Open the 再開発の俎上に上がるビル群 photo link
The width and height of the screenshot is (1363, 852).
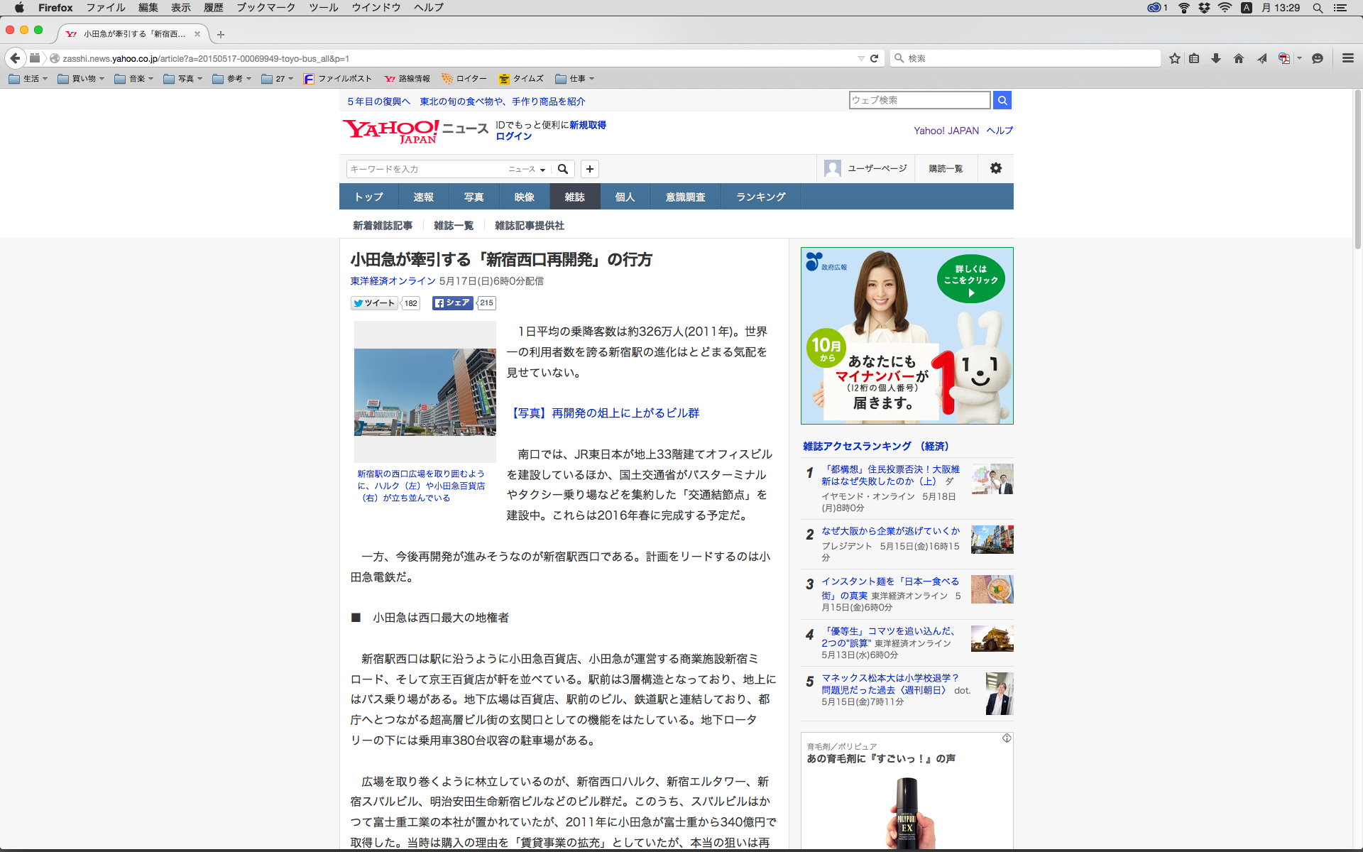(x=605, y=413)
